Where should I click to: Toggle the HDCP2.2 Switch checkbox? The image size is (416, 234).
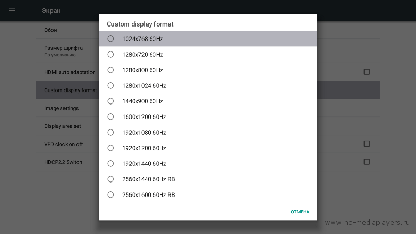point(367,162)
